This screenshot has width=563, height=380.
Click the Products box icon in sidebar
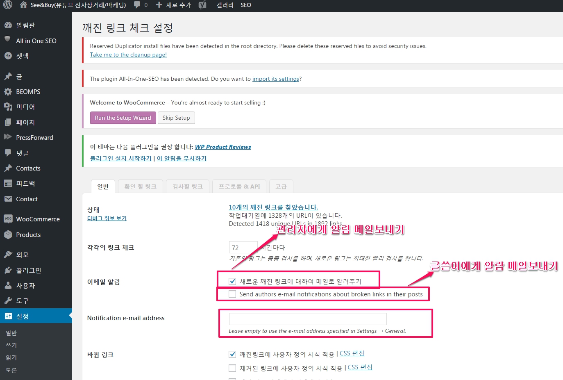coord(8,234)
